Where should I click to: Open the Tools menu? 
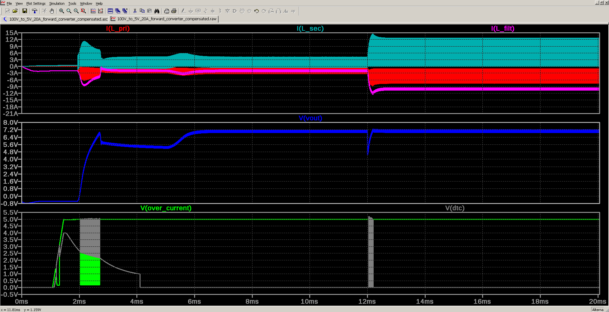coord(72,3)
